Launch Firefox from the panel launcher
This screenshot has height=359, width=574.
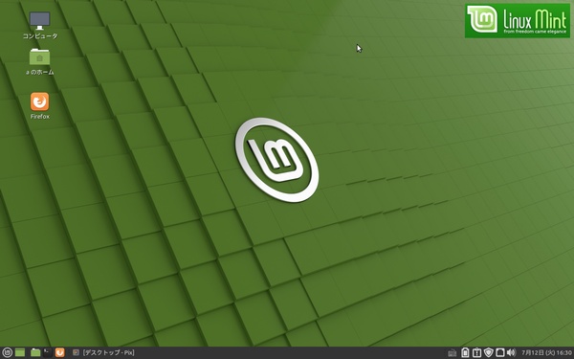click(59, 352)
